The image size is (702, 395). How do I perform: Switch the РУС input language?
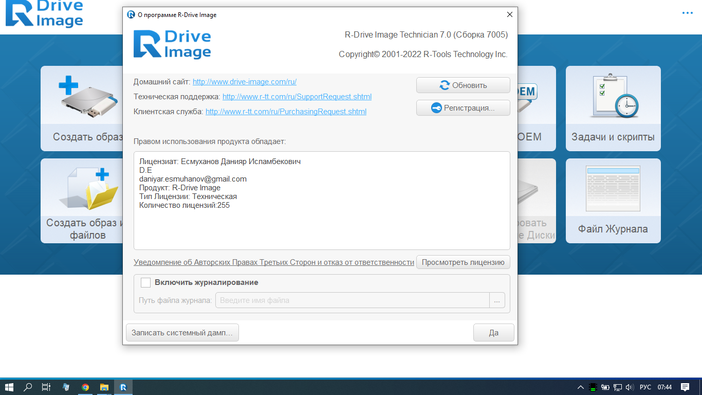click(645, 387)
